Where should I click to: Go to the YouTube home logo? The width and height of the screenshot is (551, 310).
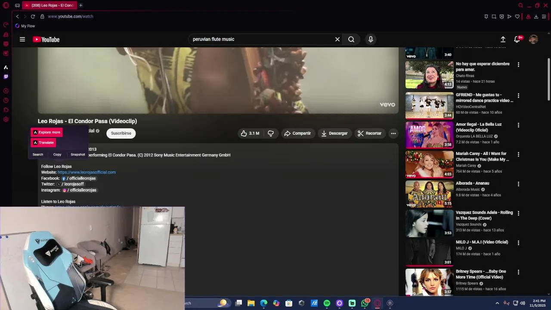point(46,40)
